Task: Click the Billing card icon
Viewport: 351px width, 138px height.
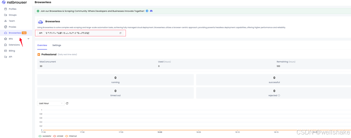Action: point(5,51)
